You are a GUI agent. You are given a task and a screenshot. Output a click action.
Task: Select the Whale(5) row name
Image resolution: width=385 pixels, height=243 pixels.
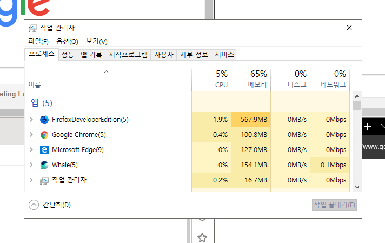[x=65, y=165]
